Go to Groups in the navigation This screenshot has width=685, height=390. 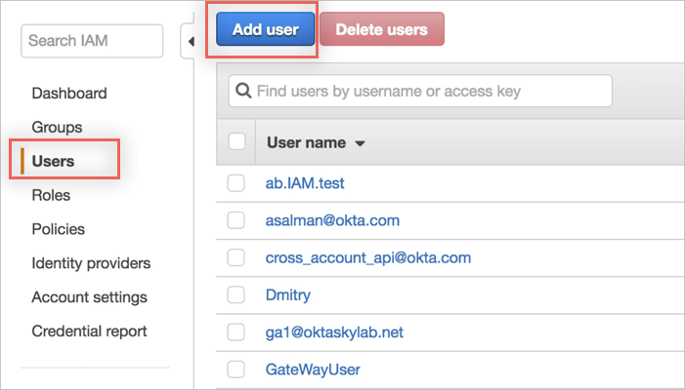(x=57, y=127)
